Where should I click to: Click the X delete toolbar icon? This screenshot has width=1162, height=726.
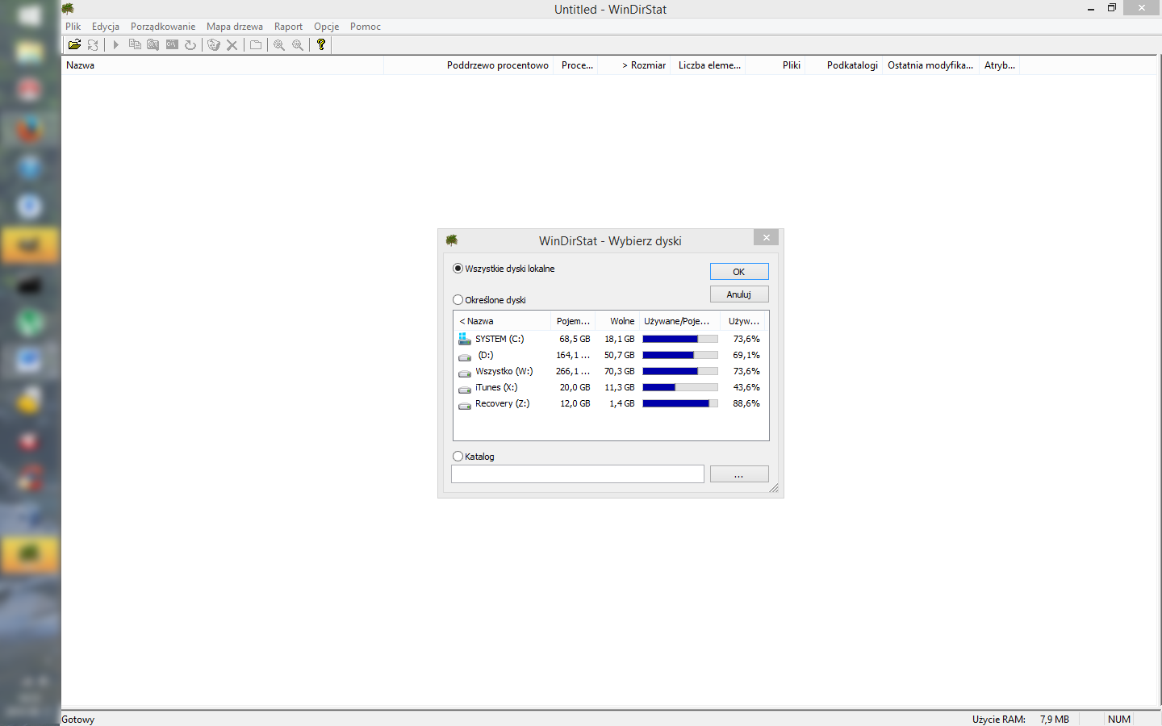(232, 45)
